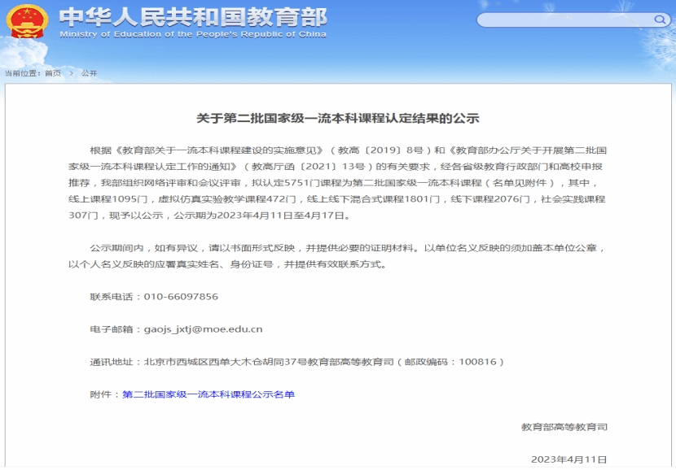
Task: Click the date 2023年4月11日 at bottom
Action: click(569, 459)
